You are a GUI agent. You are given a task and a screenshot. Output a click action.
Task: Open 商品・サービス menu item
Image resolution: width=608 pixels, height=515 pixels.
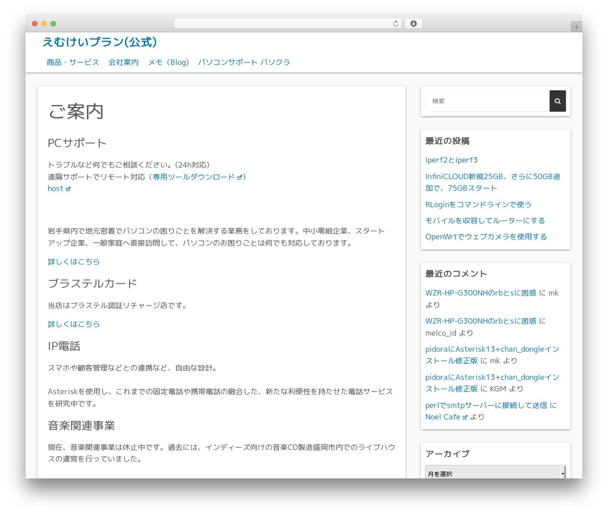tap(73, 62)
